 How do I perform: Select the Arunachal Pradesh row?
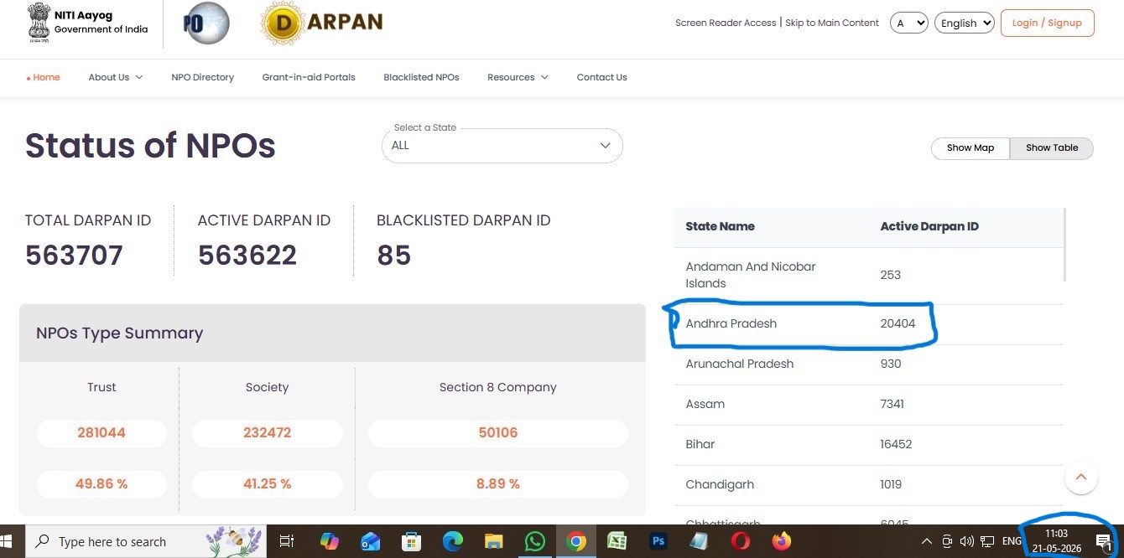[868, 364]
